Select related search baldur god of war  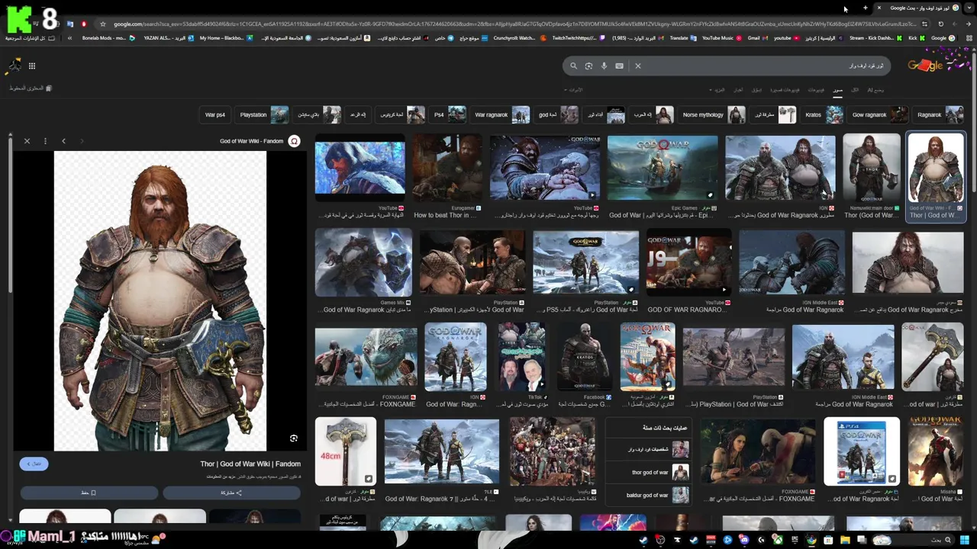point(650,496)
